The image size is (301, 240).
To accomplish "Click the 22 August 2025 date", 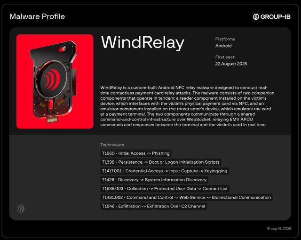I will (x=231, y=64).
